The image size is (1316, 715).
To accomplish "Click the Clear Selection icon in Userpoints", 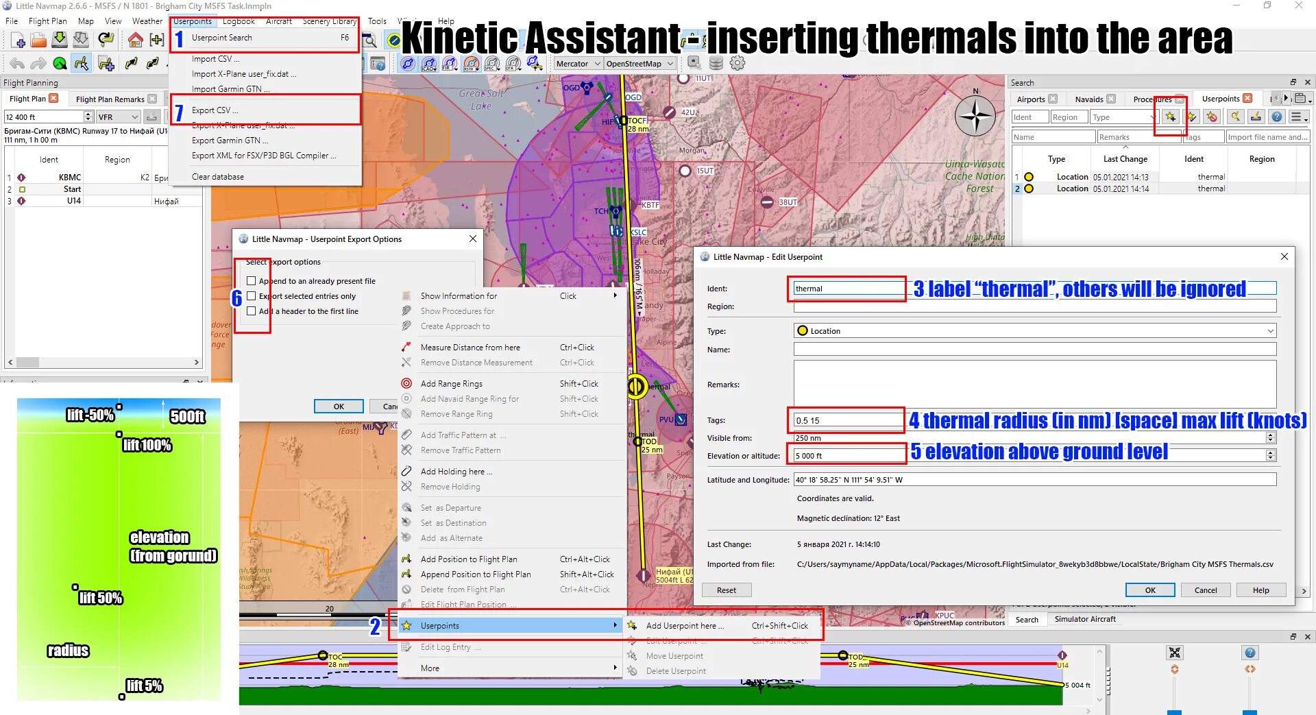I will (x=1256, y=117).
